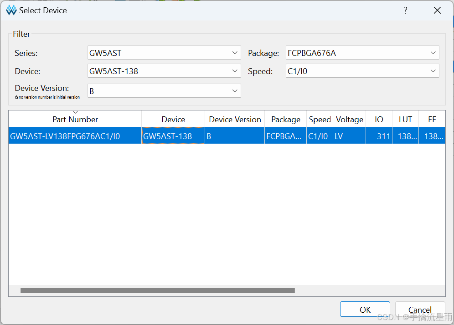The image size is (454, 325).
Task: Click the GW5AST-138 device cell in table
Action: (x=173, y=136)
